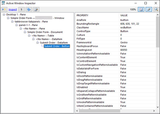The image size is (160, 114).
Task: Maximize the Active Window Inspector window
Action: (146, 3)
